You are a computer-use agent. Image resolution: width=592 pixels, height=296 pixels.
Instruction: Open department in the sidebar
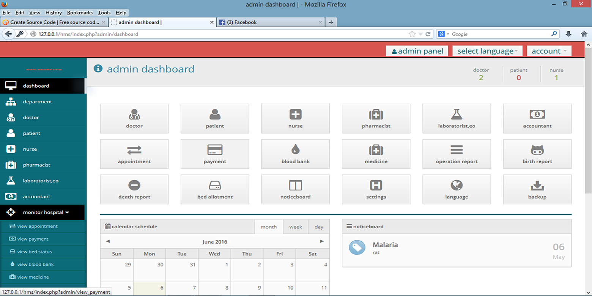[x=37, y=102]
